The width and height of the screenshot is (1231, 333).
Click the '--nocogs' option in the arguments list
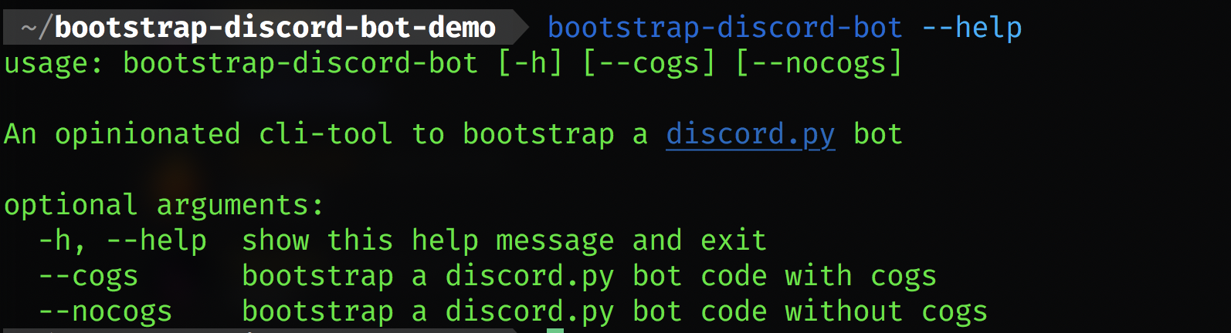[x=105, y=311]
